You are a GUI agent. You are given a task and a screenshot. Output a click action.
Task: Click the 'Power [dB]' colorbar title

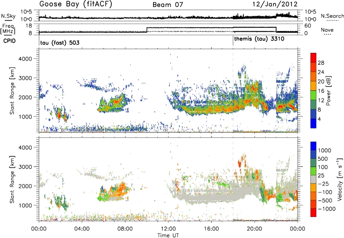tap(328, 91)
